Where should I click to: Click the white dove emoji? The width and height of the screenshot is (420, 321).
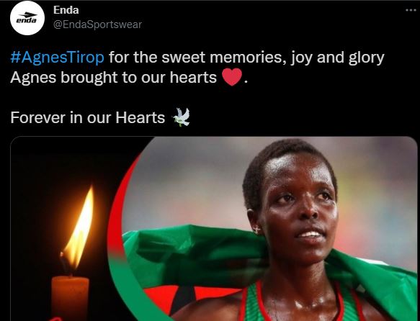pyautogui.click(x=182, y=117)
